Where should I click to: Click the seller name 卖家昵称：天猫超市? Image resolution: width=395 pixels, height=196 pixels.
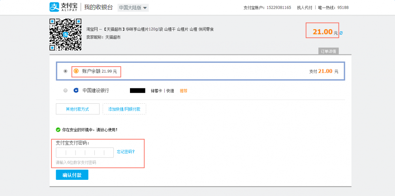[x=103, y=37]
